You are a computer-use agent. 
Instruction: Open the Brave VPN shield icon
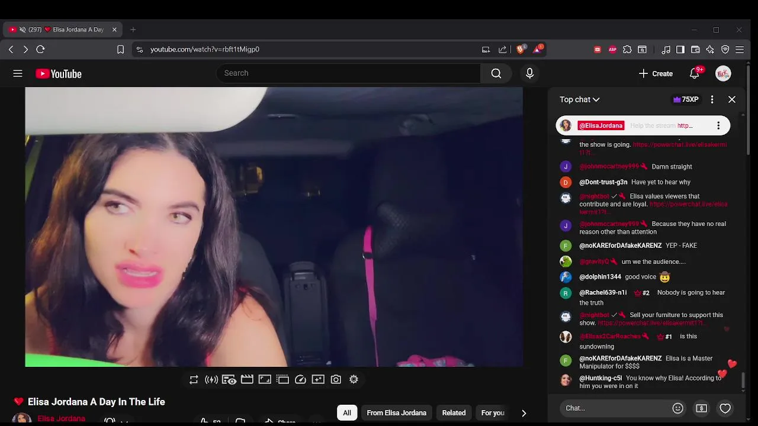[x=725, y=50]
